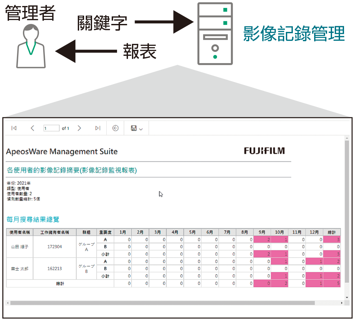
Task: Click the '類型: 使用者' line
Action: 18,188
